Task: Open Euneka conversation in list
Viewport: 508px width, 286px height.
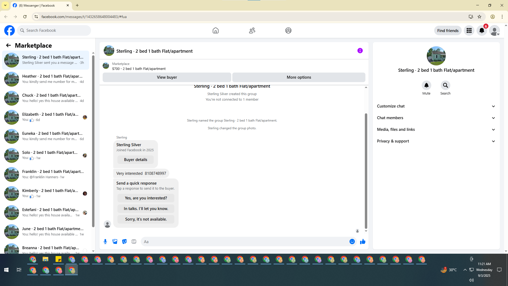Action: (x=46, y=136)
